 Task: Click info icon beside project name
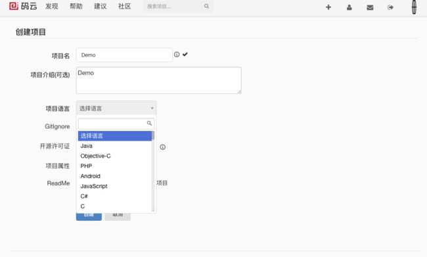[177, 55]
